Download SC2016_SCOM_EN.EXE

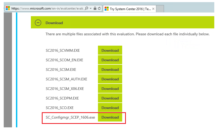pyautogui.click(x=110, y=60)
